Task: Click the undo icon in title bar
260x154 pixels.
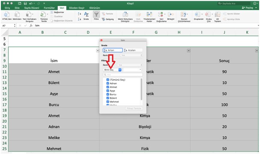Action: click(x=31, y=3)
